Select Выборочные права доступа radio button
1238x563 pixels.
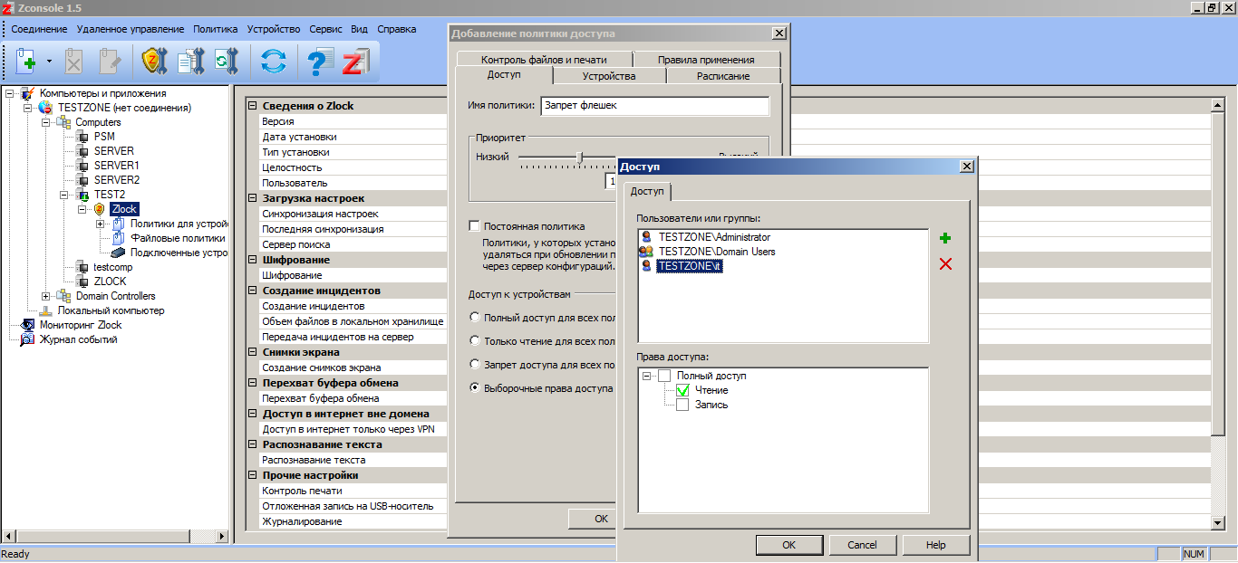coord(475,387)
